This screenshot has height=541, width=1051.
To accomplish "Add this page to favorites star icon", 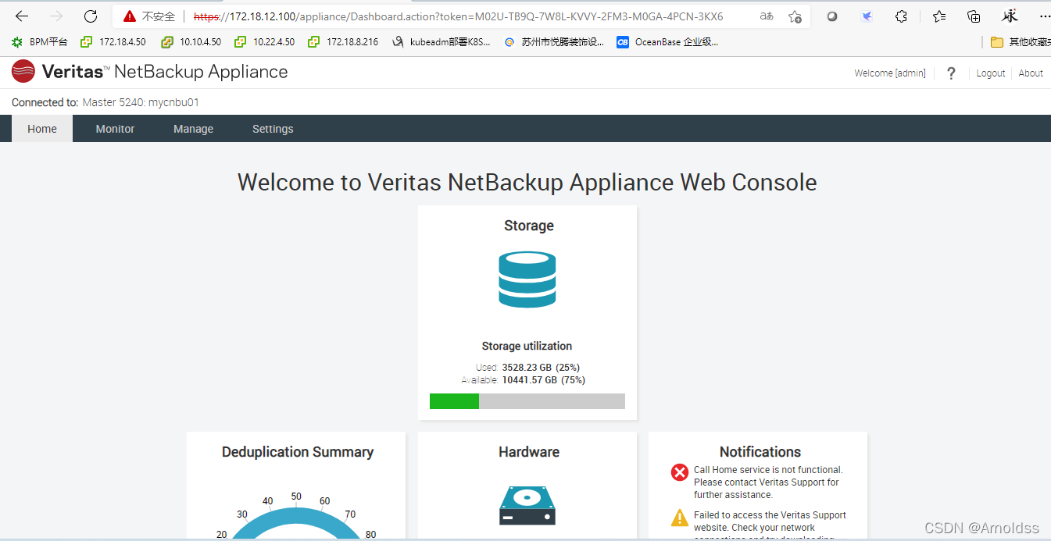I will tap(795, 16).
